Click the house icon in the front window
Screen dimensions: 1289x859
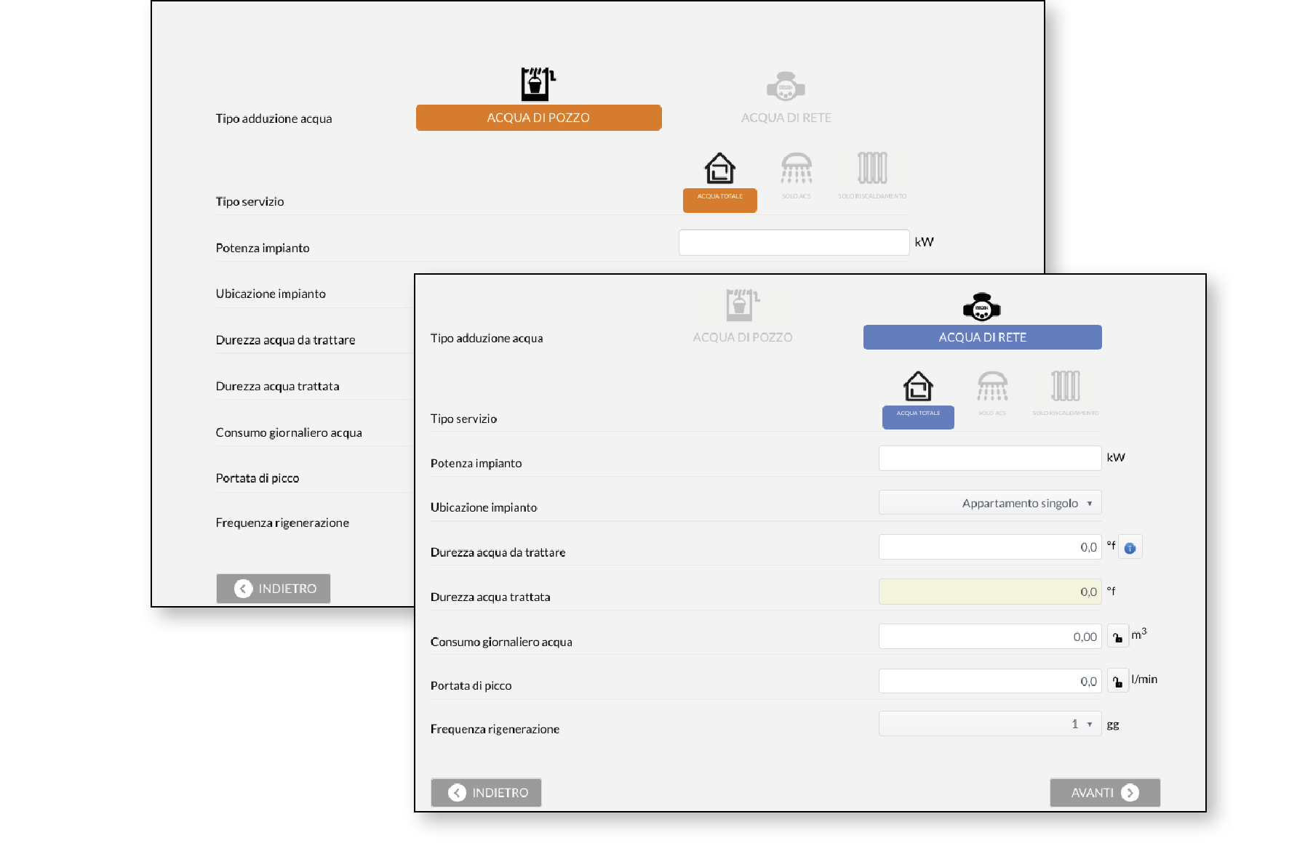918,387
